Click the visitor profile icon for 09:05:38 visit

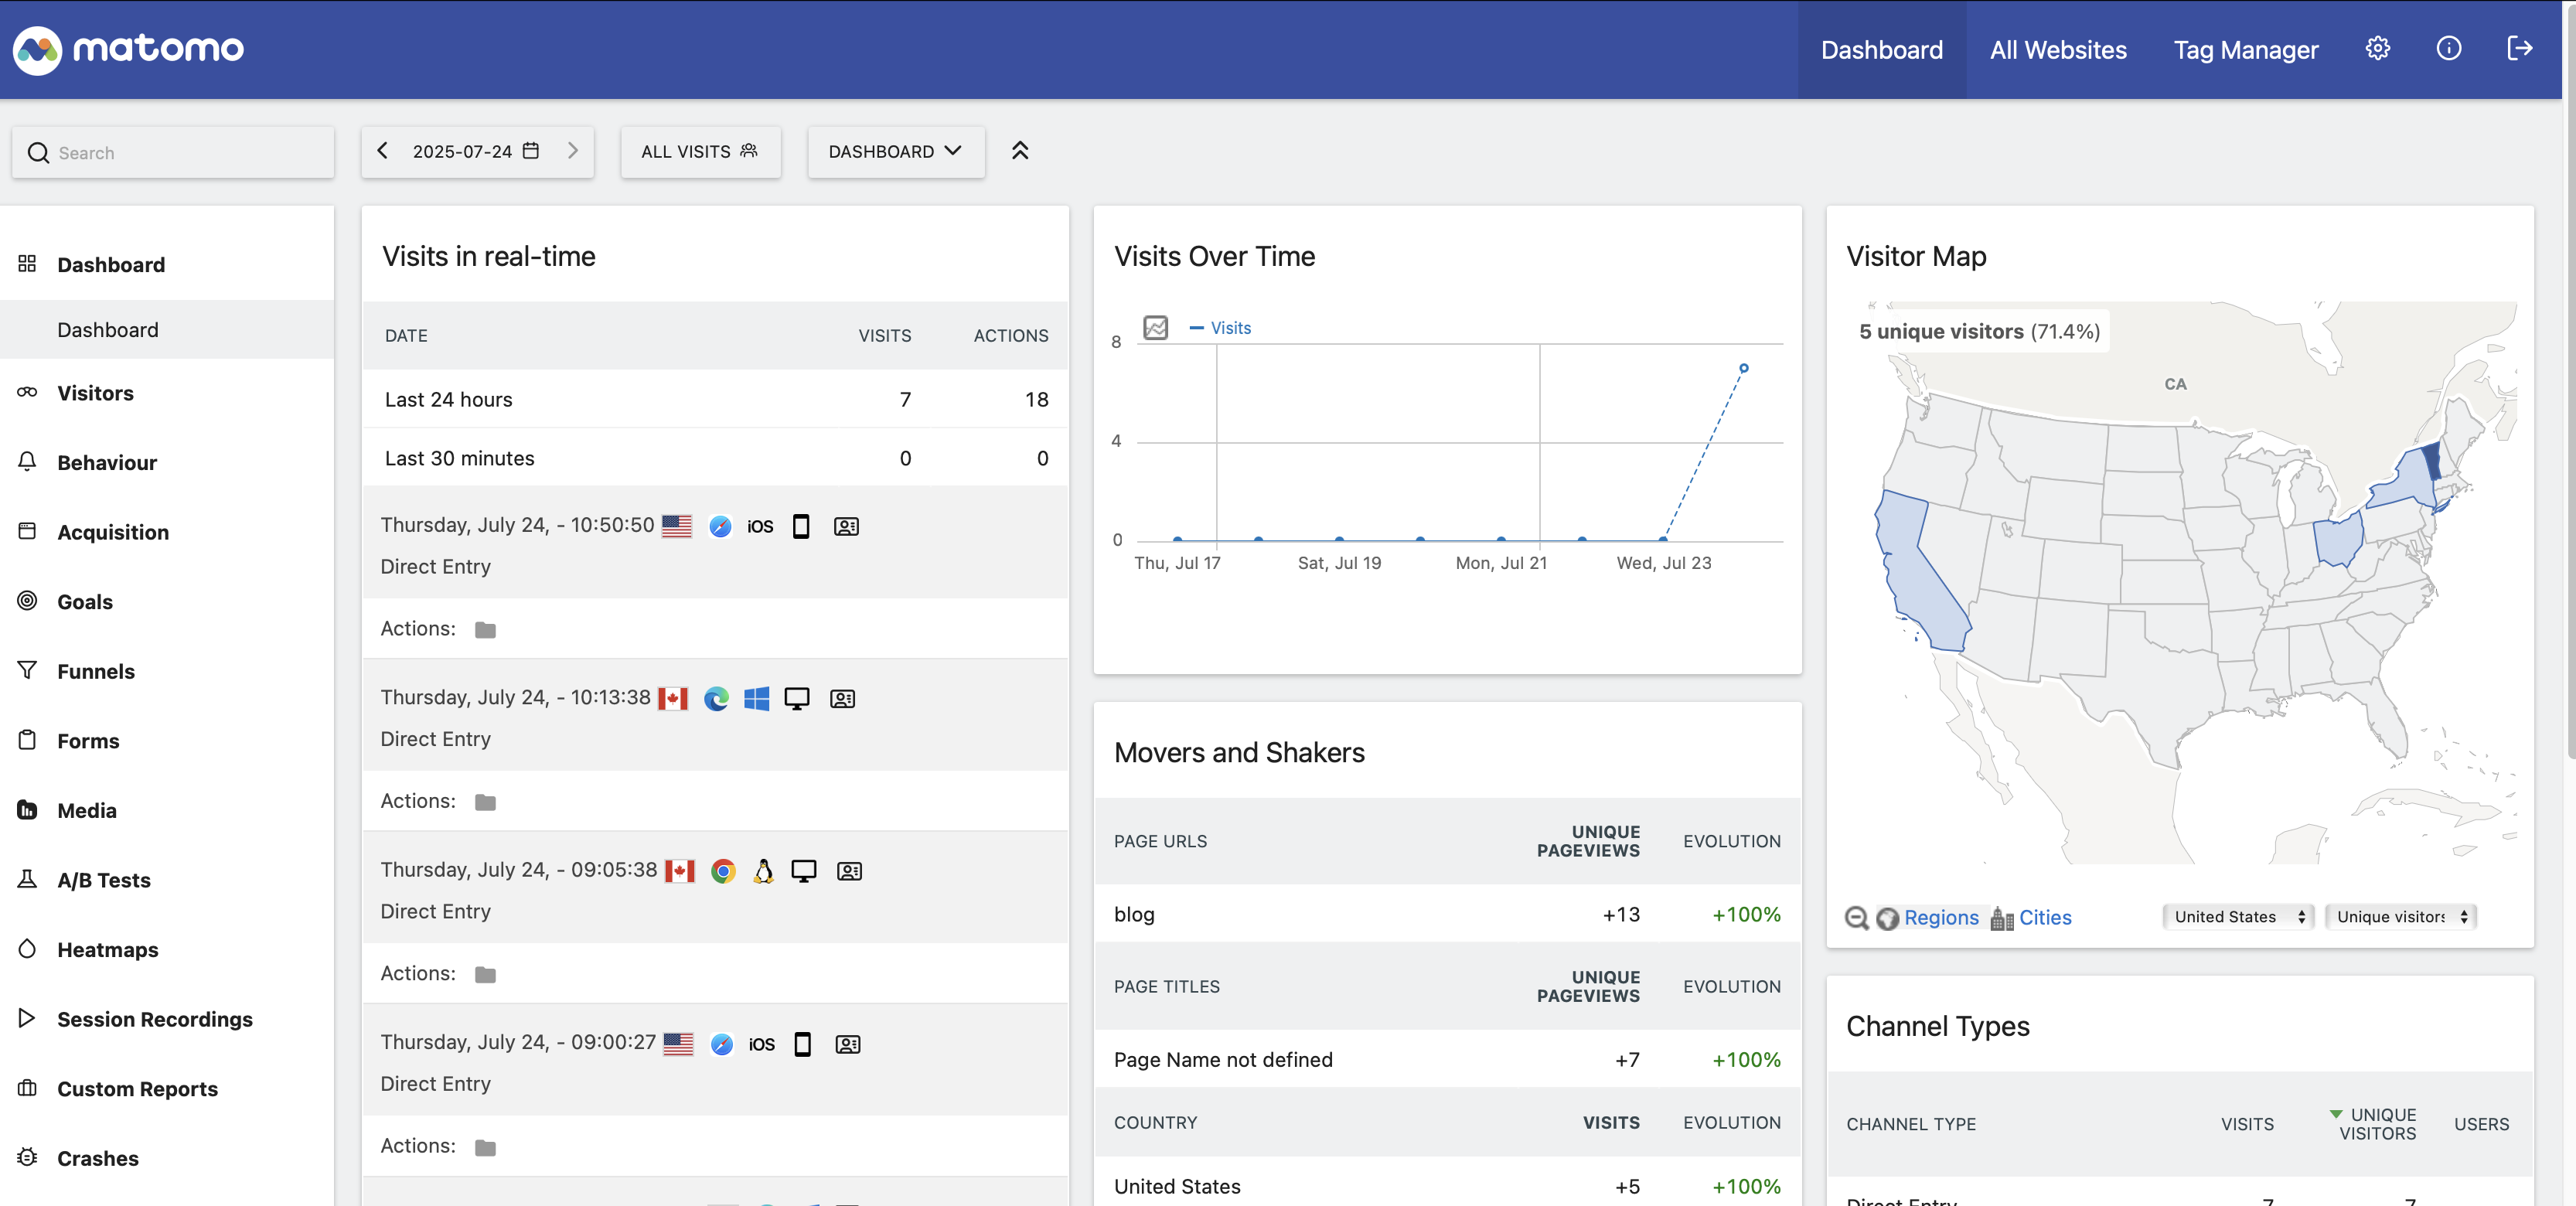point(849,871)
